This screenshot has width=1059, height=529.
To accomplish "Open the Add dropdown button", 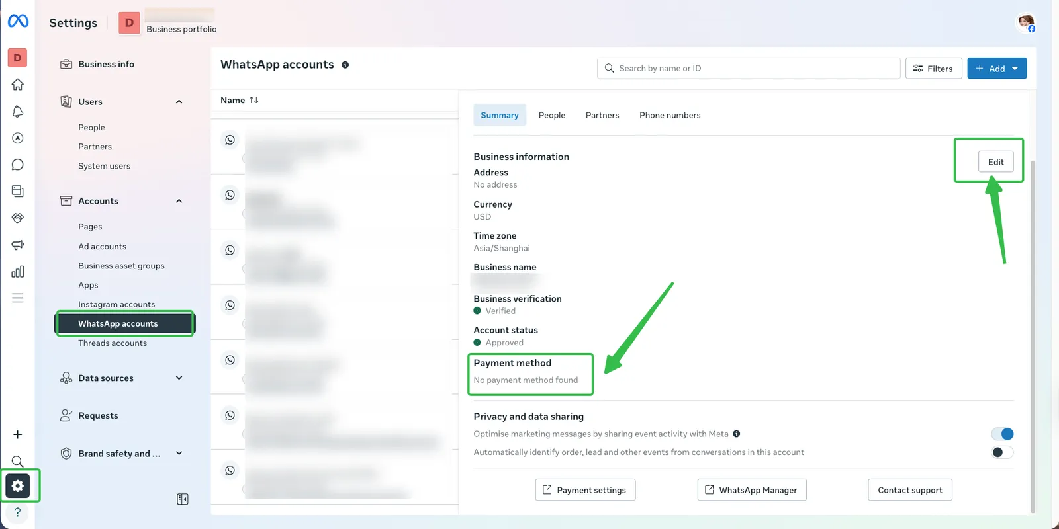I will point(997,69).
